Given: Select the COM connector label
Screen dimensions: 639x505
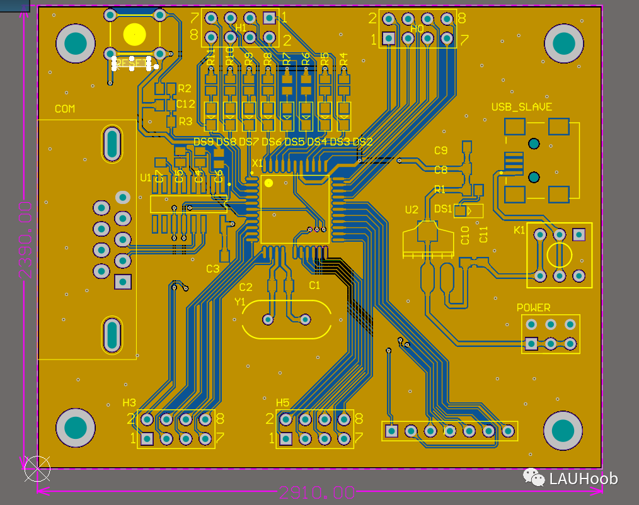Looking at the screenshot, I should tap(65, 109).
